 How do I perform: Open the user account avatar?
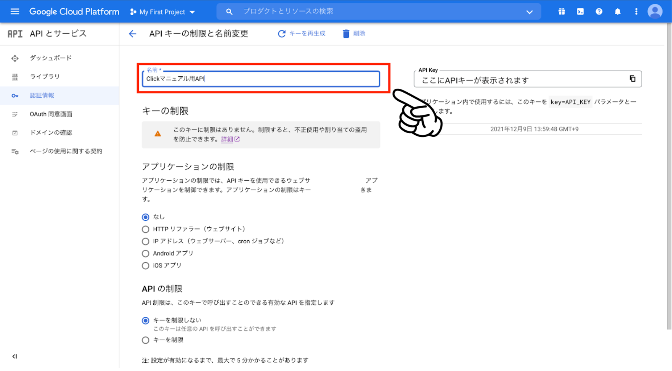coord(655,12)
